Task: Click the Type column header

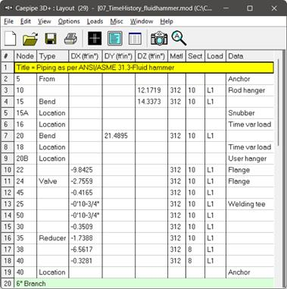Action: point(52,56)
